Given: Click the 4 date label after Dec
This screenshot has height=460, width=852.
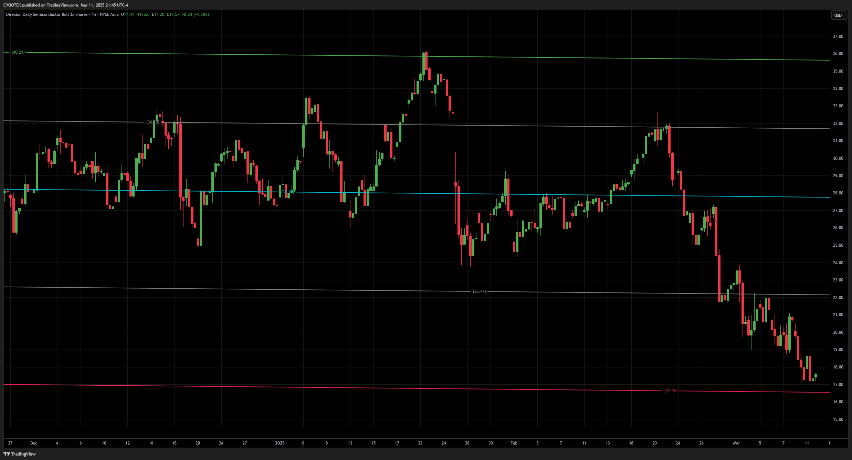Looking at the screenshot, I should (57, 443).
